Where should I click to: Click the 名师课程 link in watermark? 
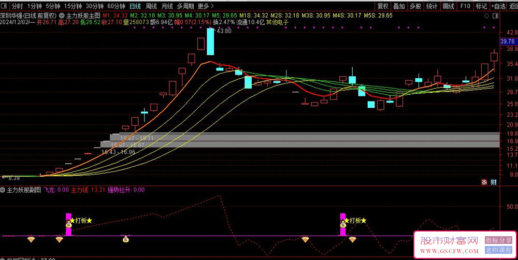point(498,250)
